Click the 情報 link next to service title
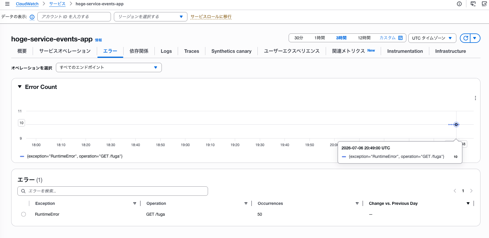 tap(98, 40)
